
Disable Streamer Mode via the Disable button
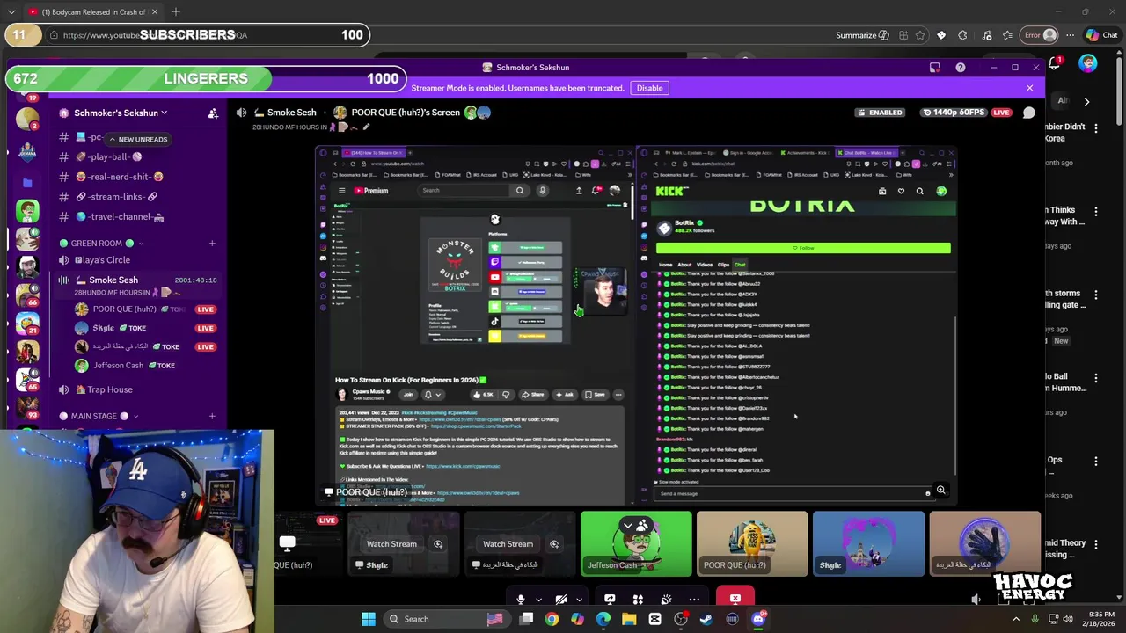tap(649, 88)
